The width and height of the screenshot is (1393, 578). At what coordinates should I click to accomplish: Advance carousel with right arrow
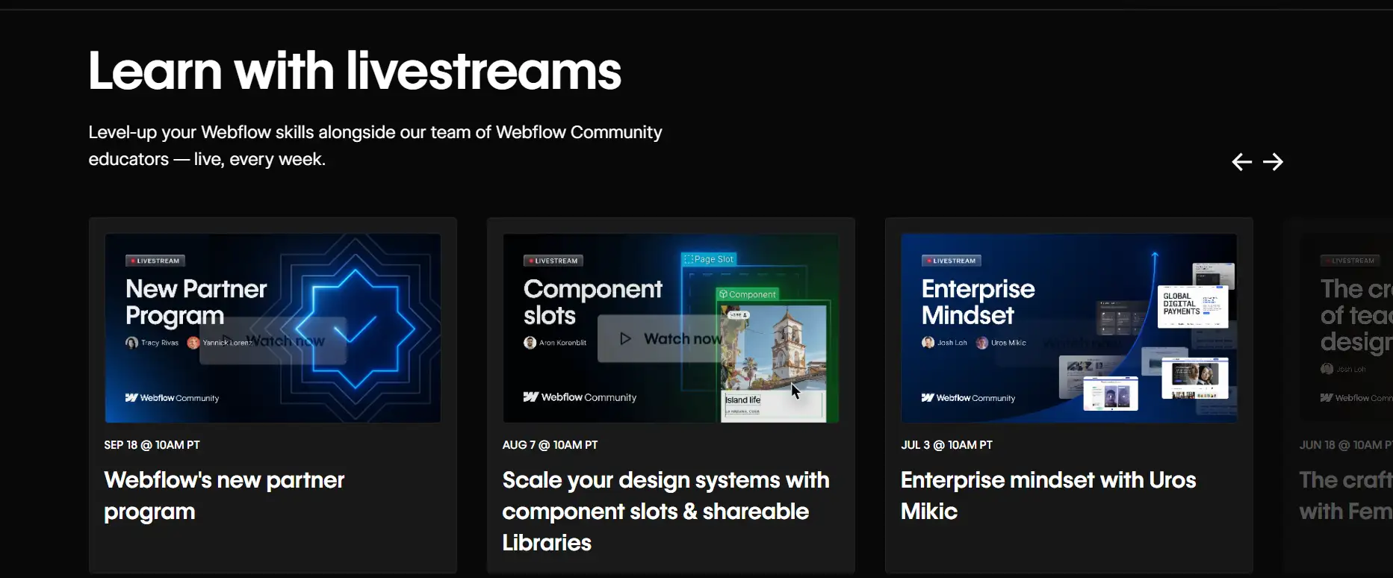point(1273,162)
